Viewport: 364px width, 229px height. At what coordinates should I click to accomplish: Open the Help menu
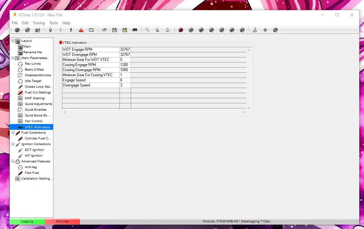pos(66,23)
